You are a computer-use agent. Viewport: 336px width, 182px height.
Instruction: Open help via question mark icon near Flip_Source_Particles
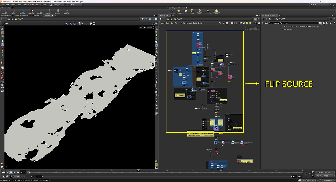click(333, 23)
